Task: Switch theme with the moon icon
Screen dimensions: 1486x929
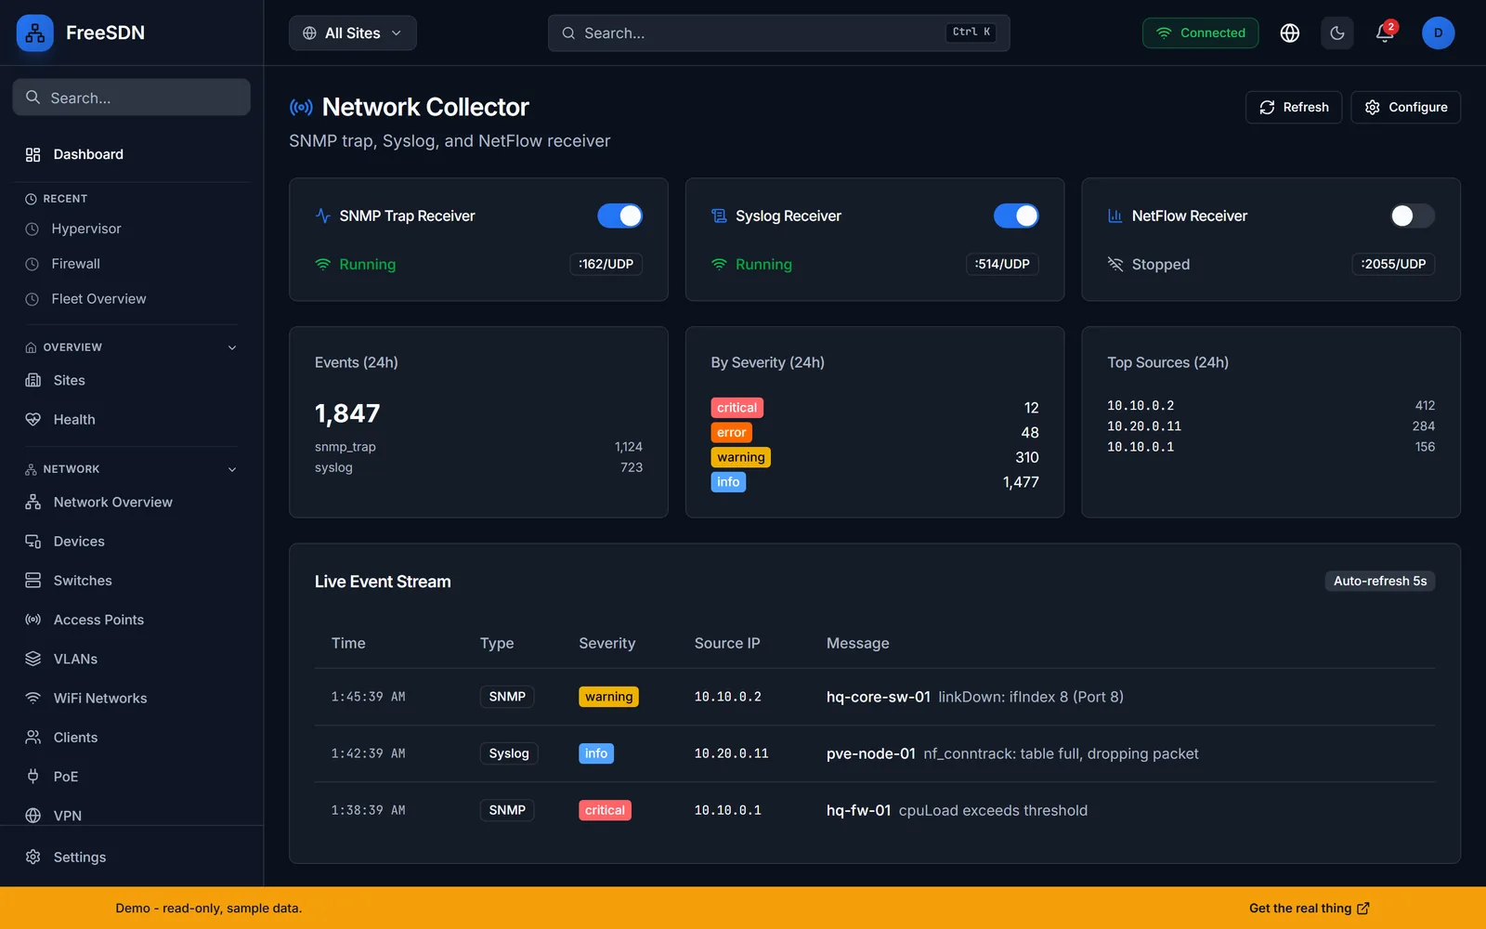Action: point(1337,33)
